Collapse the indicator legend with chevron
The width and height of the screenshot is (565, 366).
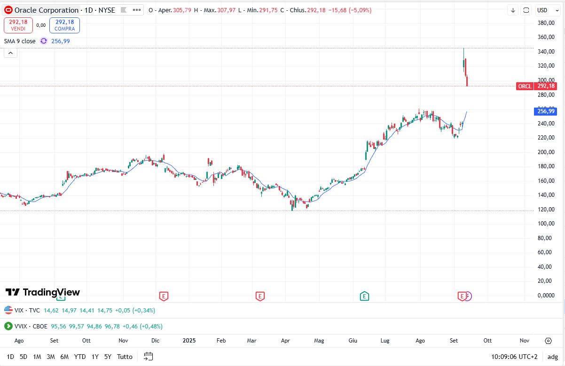10,53
